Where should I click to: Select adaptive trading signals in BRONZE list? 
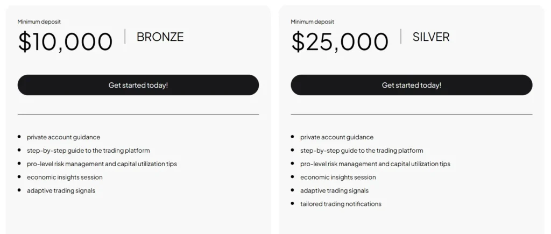click(61, 190)
